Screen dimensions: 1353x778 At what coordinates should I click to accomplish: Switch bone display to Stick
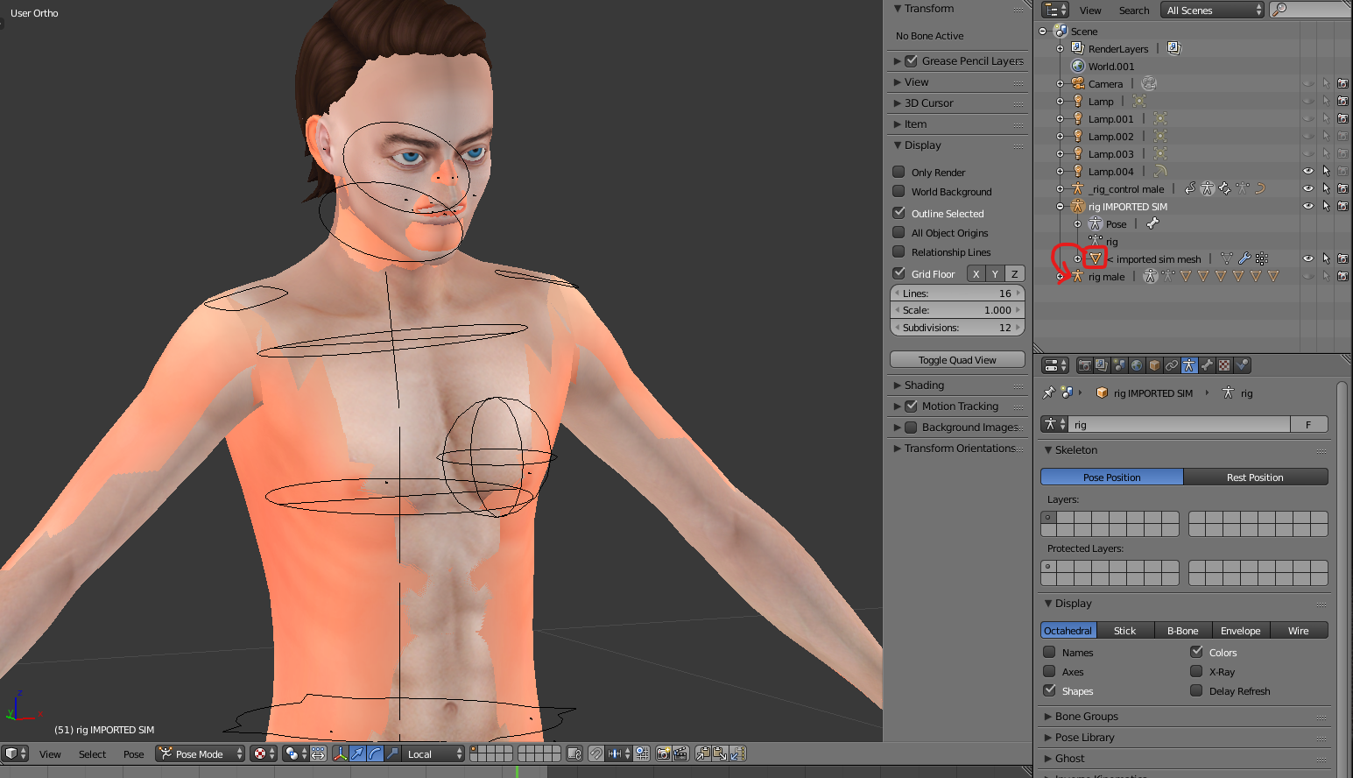coord(1124,630)
